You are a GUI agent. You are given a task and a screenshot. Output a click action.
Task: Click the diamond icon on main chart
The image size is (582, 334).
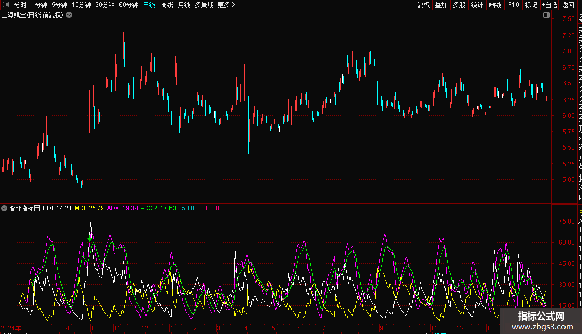coord(537,15)
